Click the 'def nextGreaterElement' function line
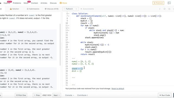Image resolution: width=174 pixels, height=98 pixels. point(119,16)
